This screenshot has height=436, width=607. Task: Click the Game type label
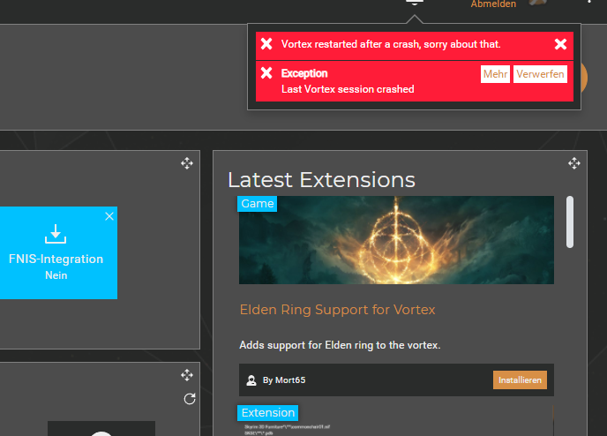(257, 204)
